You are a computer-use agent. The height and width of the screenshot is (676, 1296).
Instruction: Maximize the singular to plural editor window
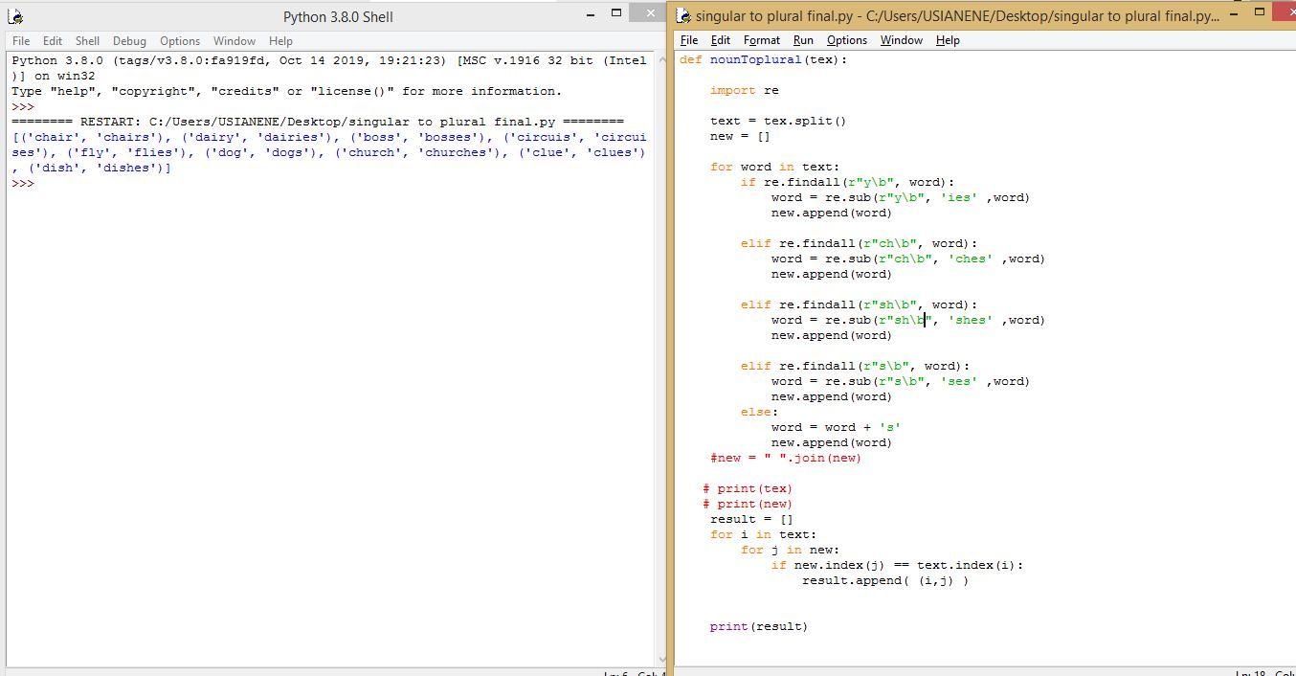(x=1260, y=12)
